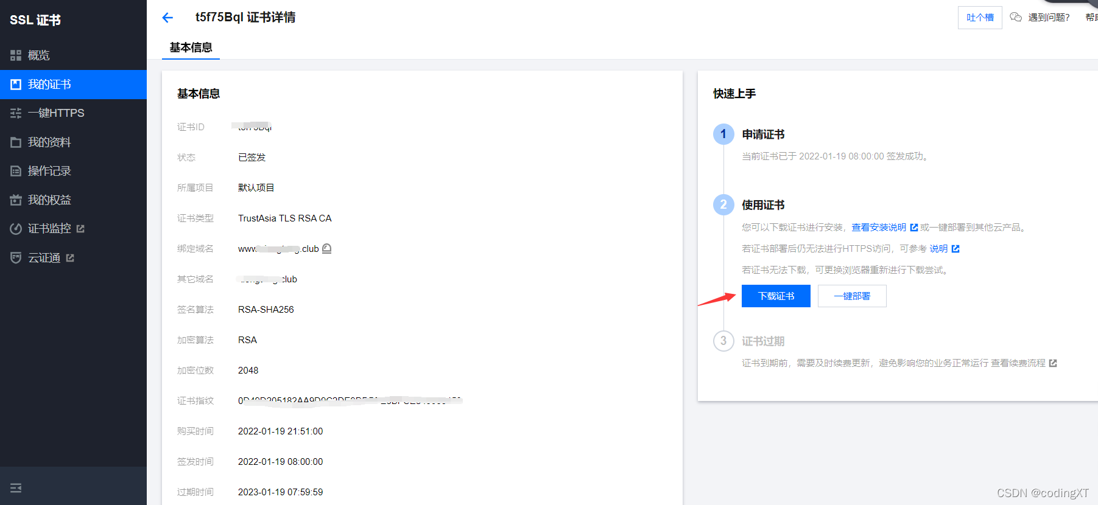
Task: Open the 说明 link for HTTPS access
Action: (938, 249)
